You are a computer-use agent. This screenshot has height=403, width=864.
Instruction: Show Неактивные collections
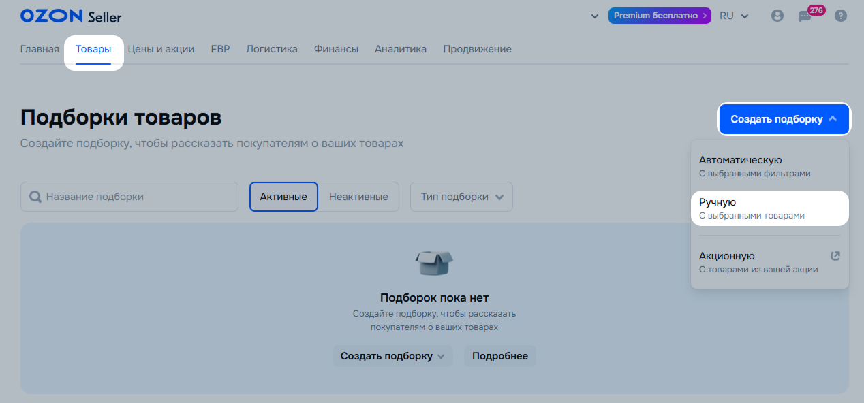(358, 197)
